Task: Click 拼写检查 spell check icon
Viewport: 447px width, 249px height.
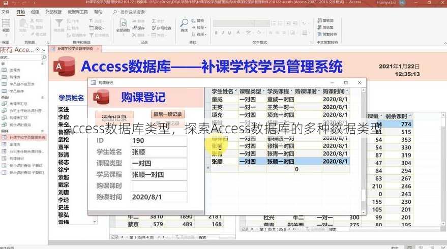Action: [x=161, y=28]
